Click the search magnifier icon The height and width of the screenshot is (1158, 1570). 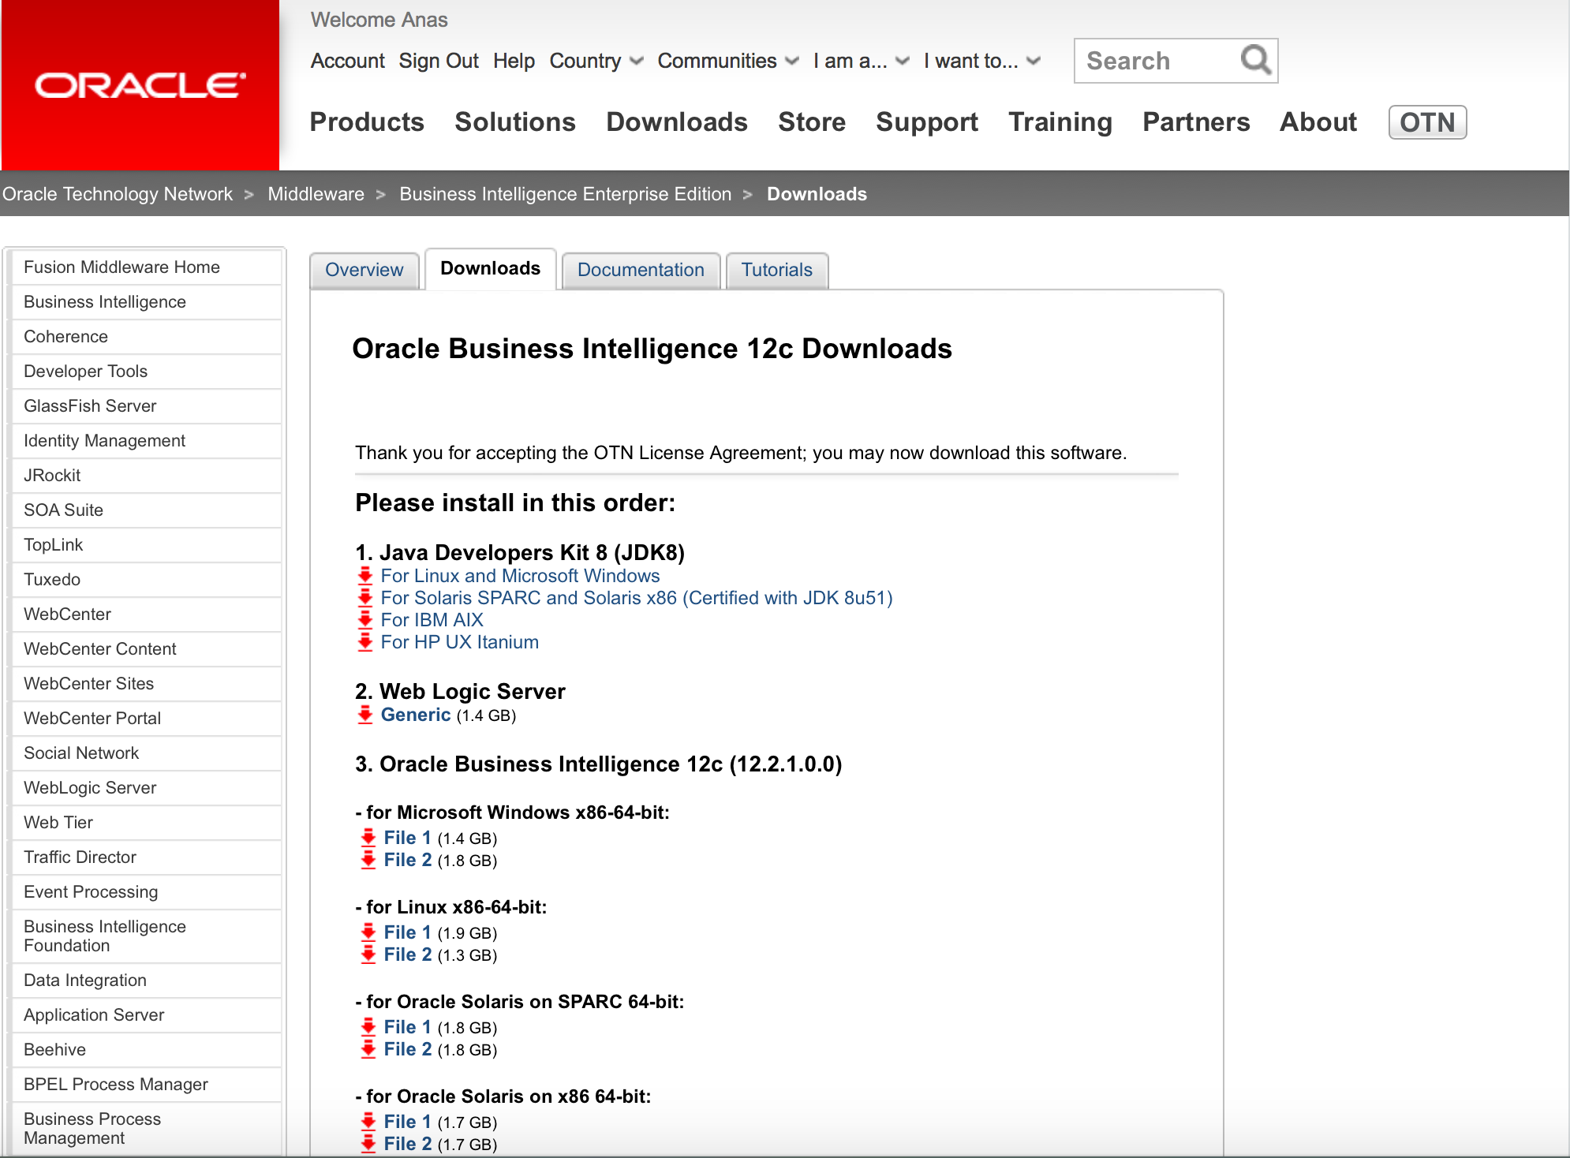point(1255,60)
